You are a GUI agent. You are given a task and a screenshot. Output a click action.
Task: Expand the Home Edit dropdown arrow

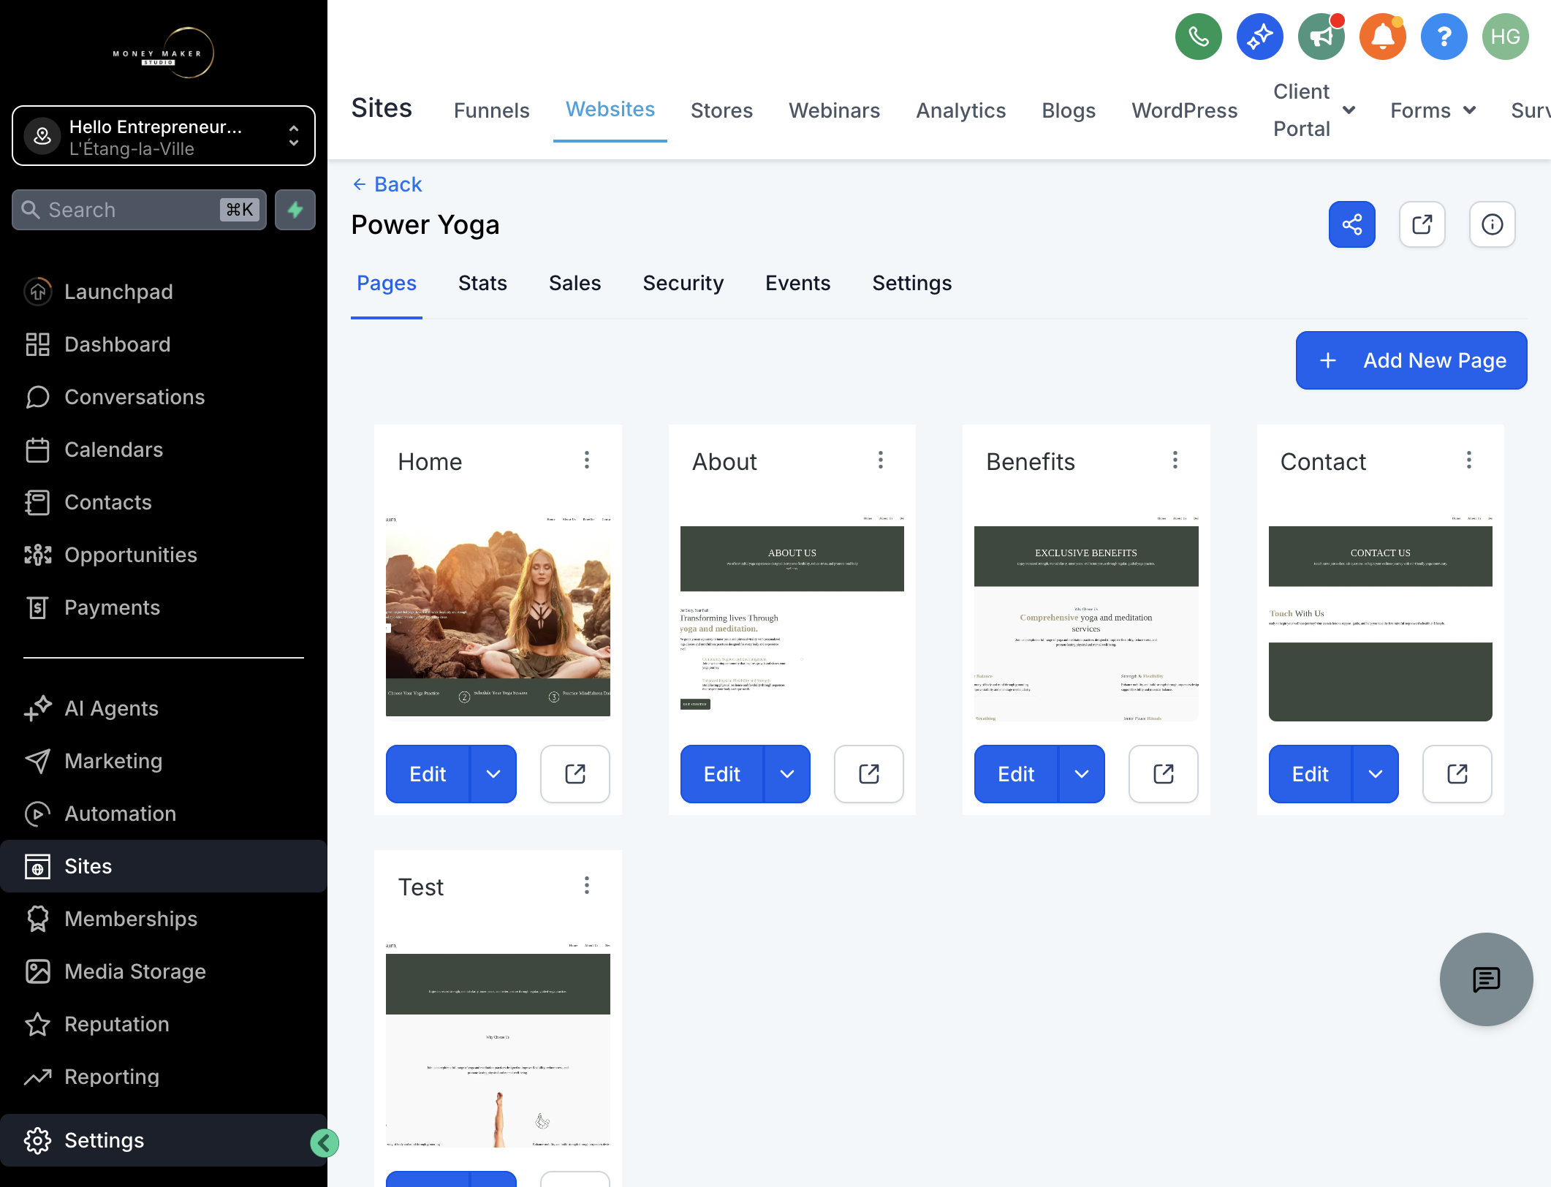point(493,774)
